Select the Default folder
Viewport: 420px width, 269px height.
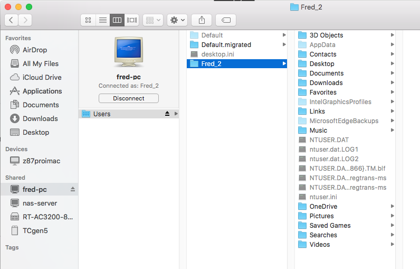coord(237,35)
